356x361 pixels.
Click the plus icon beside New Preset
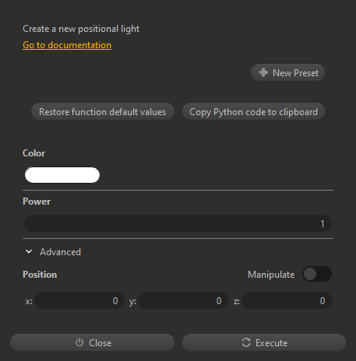pos(263,72)
